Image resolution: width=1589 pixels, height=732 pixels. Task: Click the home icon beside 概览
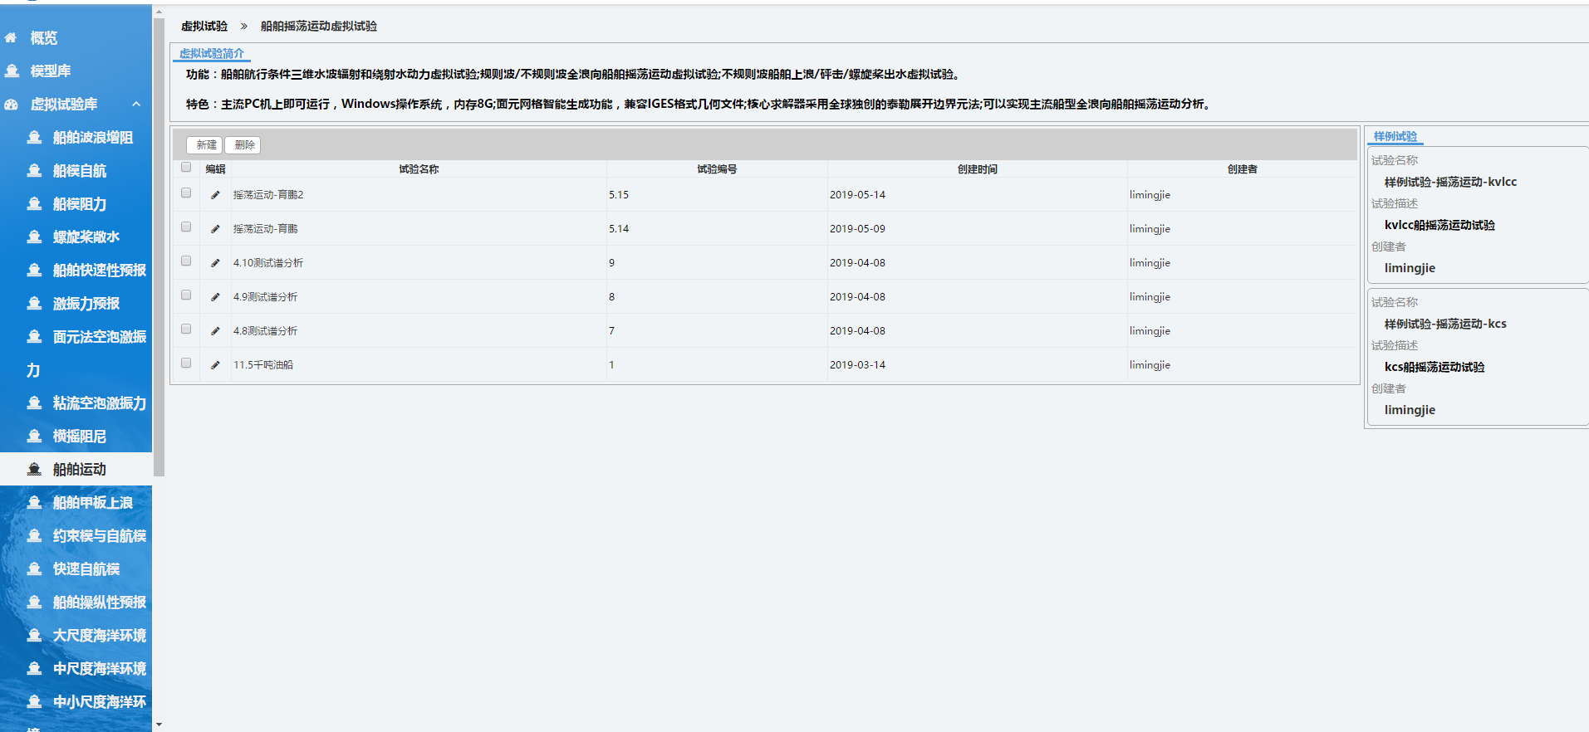click(11, 38)
